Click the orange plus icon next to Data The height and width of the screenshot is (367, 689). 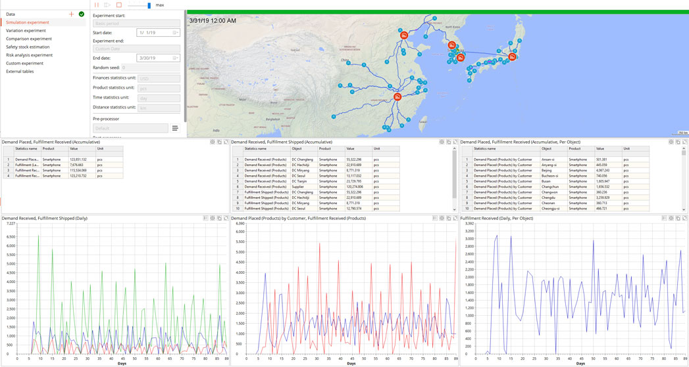point(71,14)
